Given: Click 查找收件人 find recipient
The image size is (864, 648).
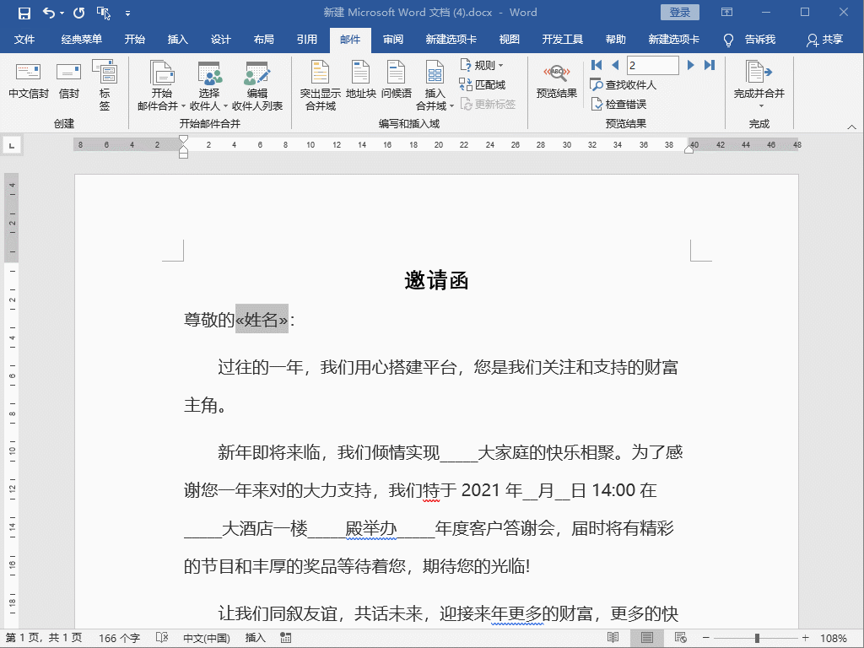Looking at the screenshot, I should 624,85.
